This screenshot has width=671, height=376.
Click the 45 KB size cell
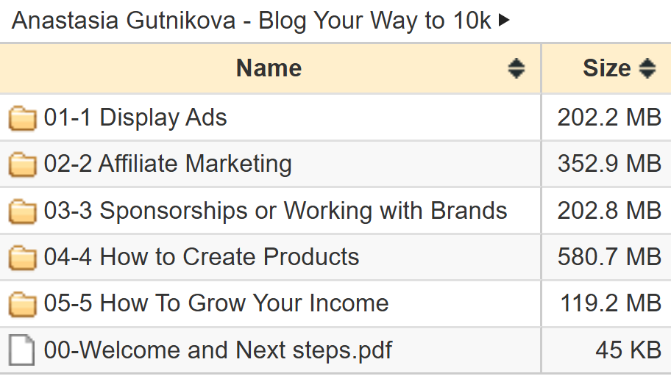pos(606,350)
